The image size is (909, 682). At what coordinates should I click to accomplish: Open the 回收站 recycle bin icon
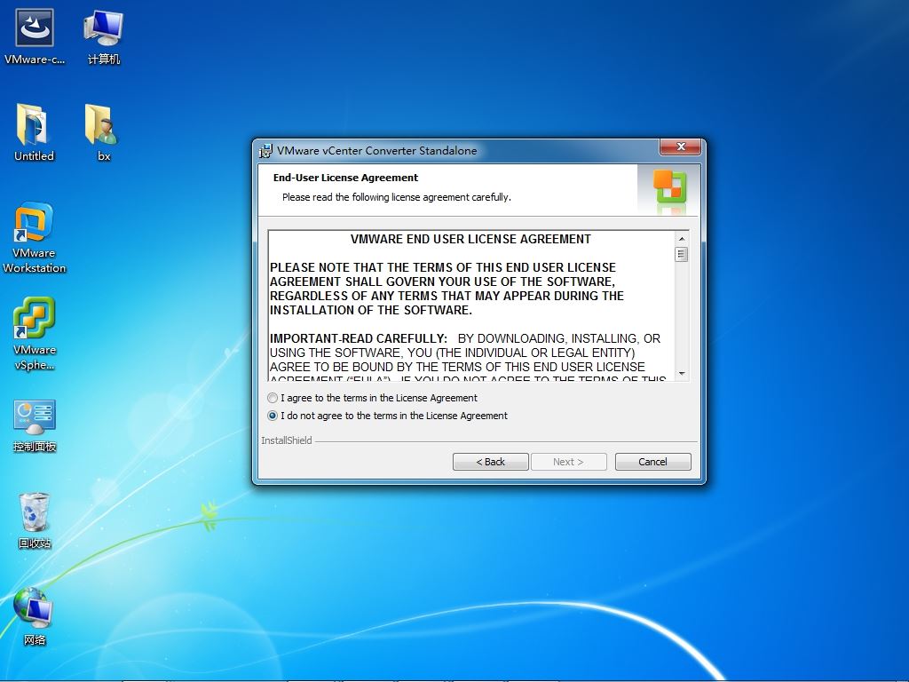[35, 520]
